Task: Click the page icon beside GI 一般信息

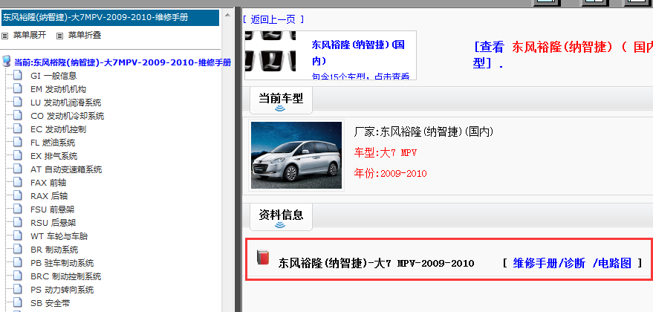Action: click(17, 76)
